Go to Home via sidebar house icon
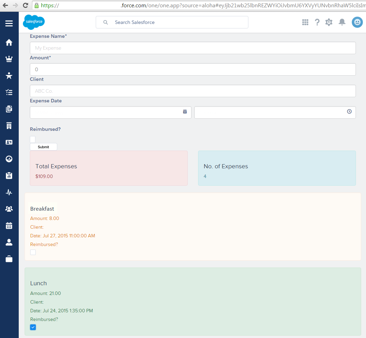 [9, 42]
